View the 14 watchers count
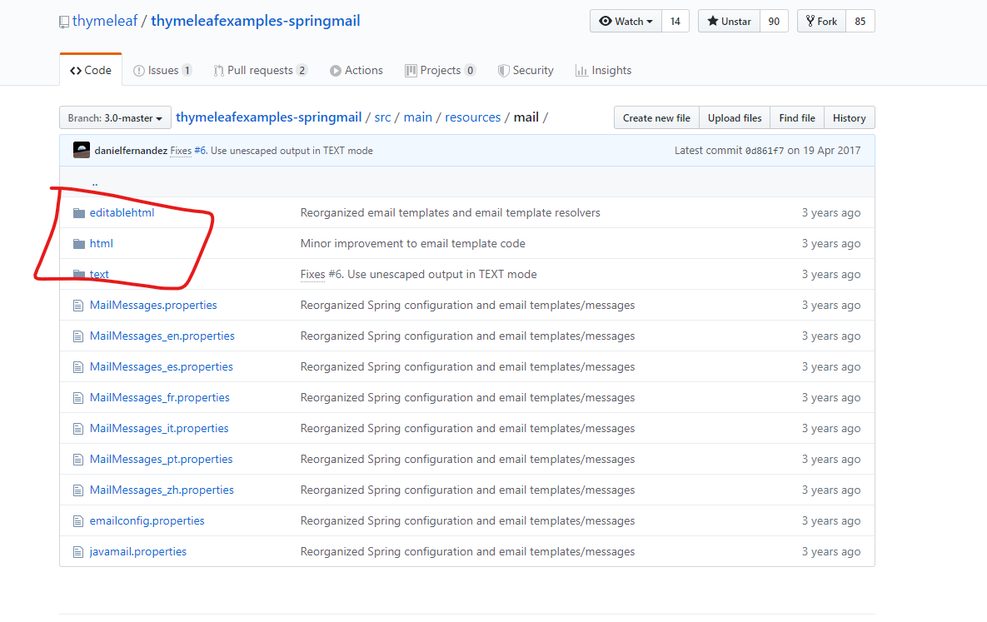Screen dimensions: 987x622 click(x=675, y=22)
